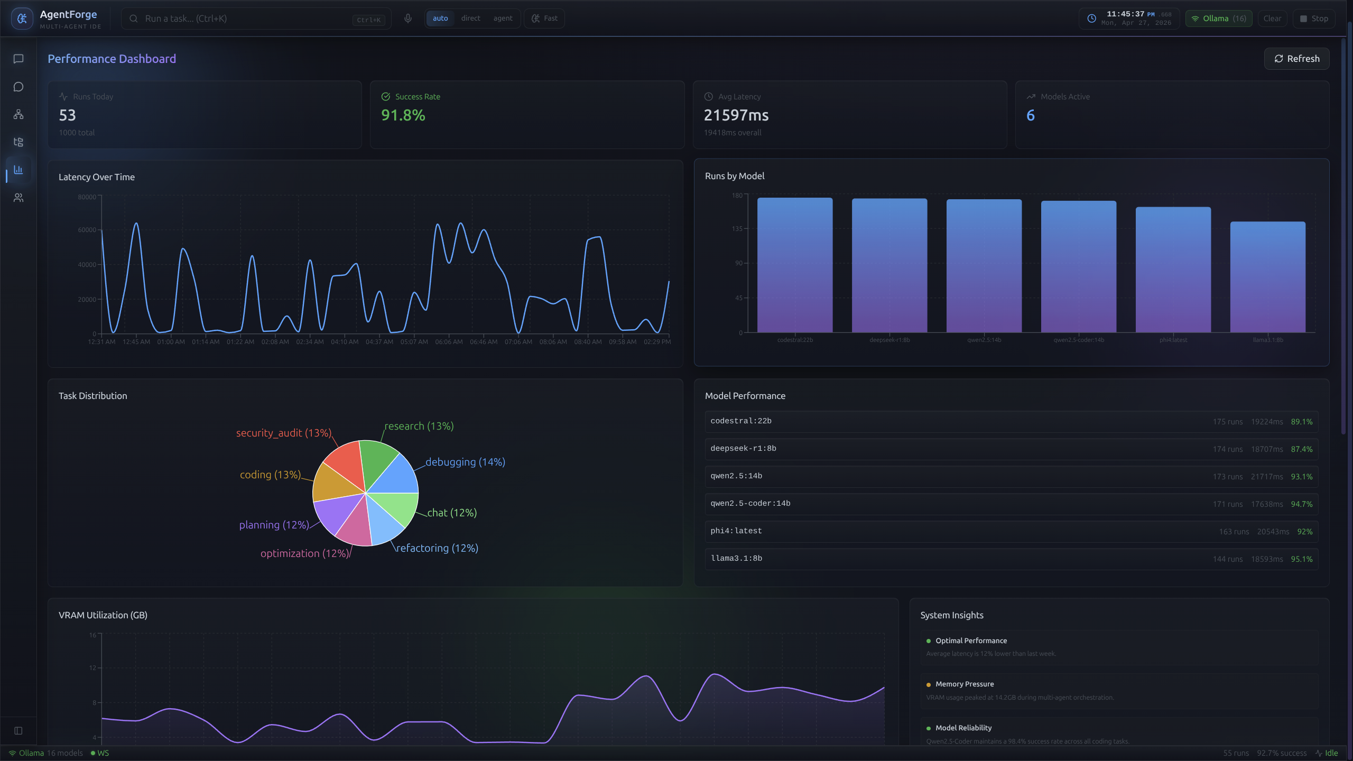Click the Models Active trending icon
The height and width of the screenshot is (761, 1353).
(x=1031, y=97)
